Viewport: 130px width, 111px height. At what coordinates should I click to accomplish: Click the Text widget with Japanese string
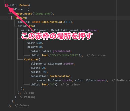pyautogui.click(x=61, y=55)
